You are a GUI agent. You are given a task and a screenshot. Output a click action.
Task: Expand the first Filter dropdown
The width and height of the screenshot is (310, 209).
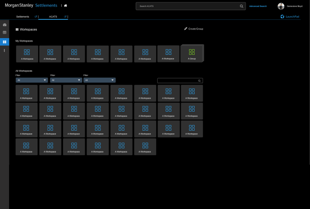[x=32, y=80]
